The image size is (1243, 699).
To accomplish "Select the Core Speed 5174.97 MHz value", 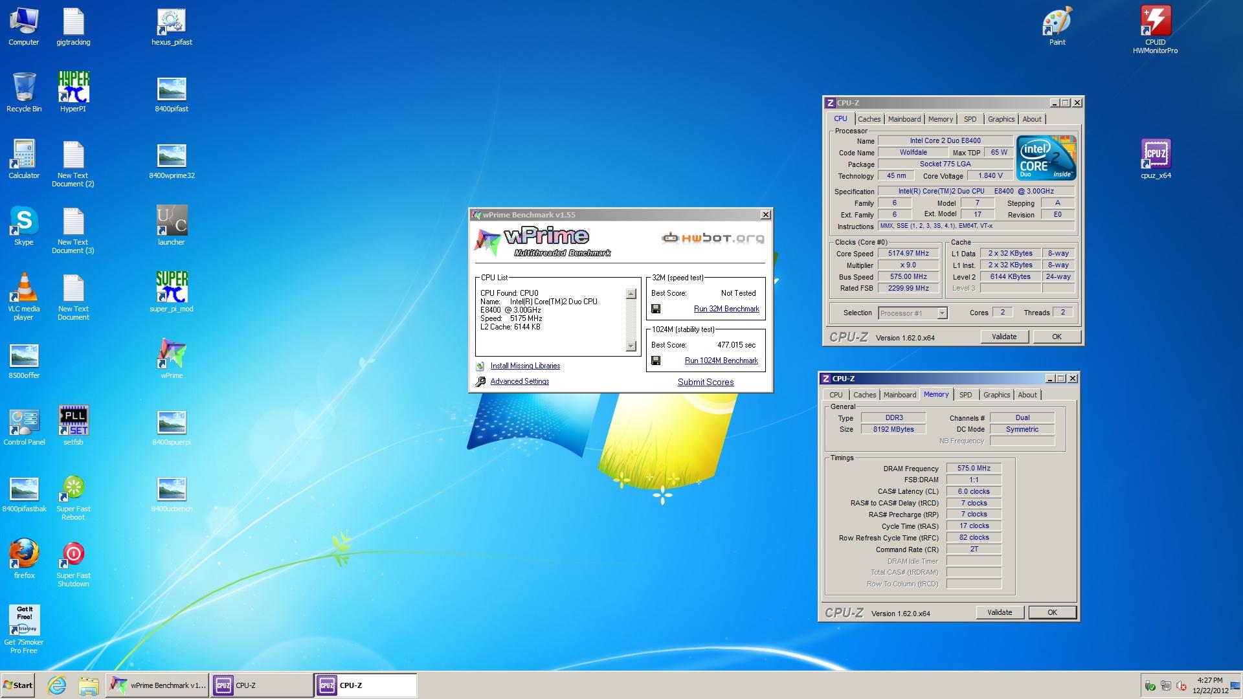I will click(908, 254).
